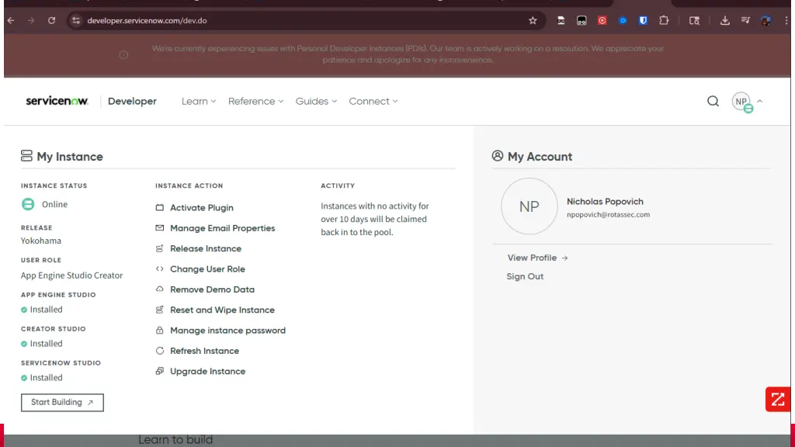Choose Upgrade Instance
The width and height of the screenshot is (795, 447).
[208, 372]
